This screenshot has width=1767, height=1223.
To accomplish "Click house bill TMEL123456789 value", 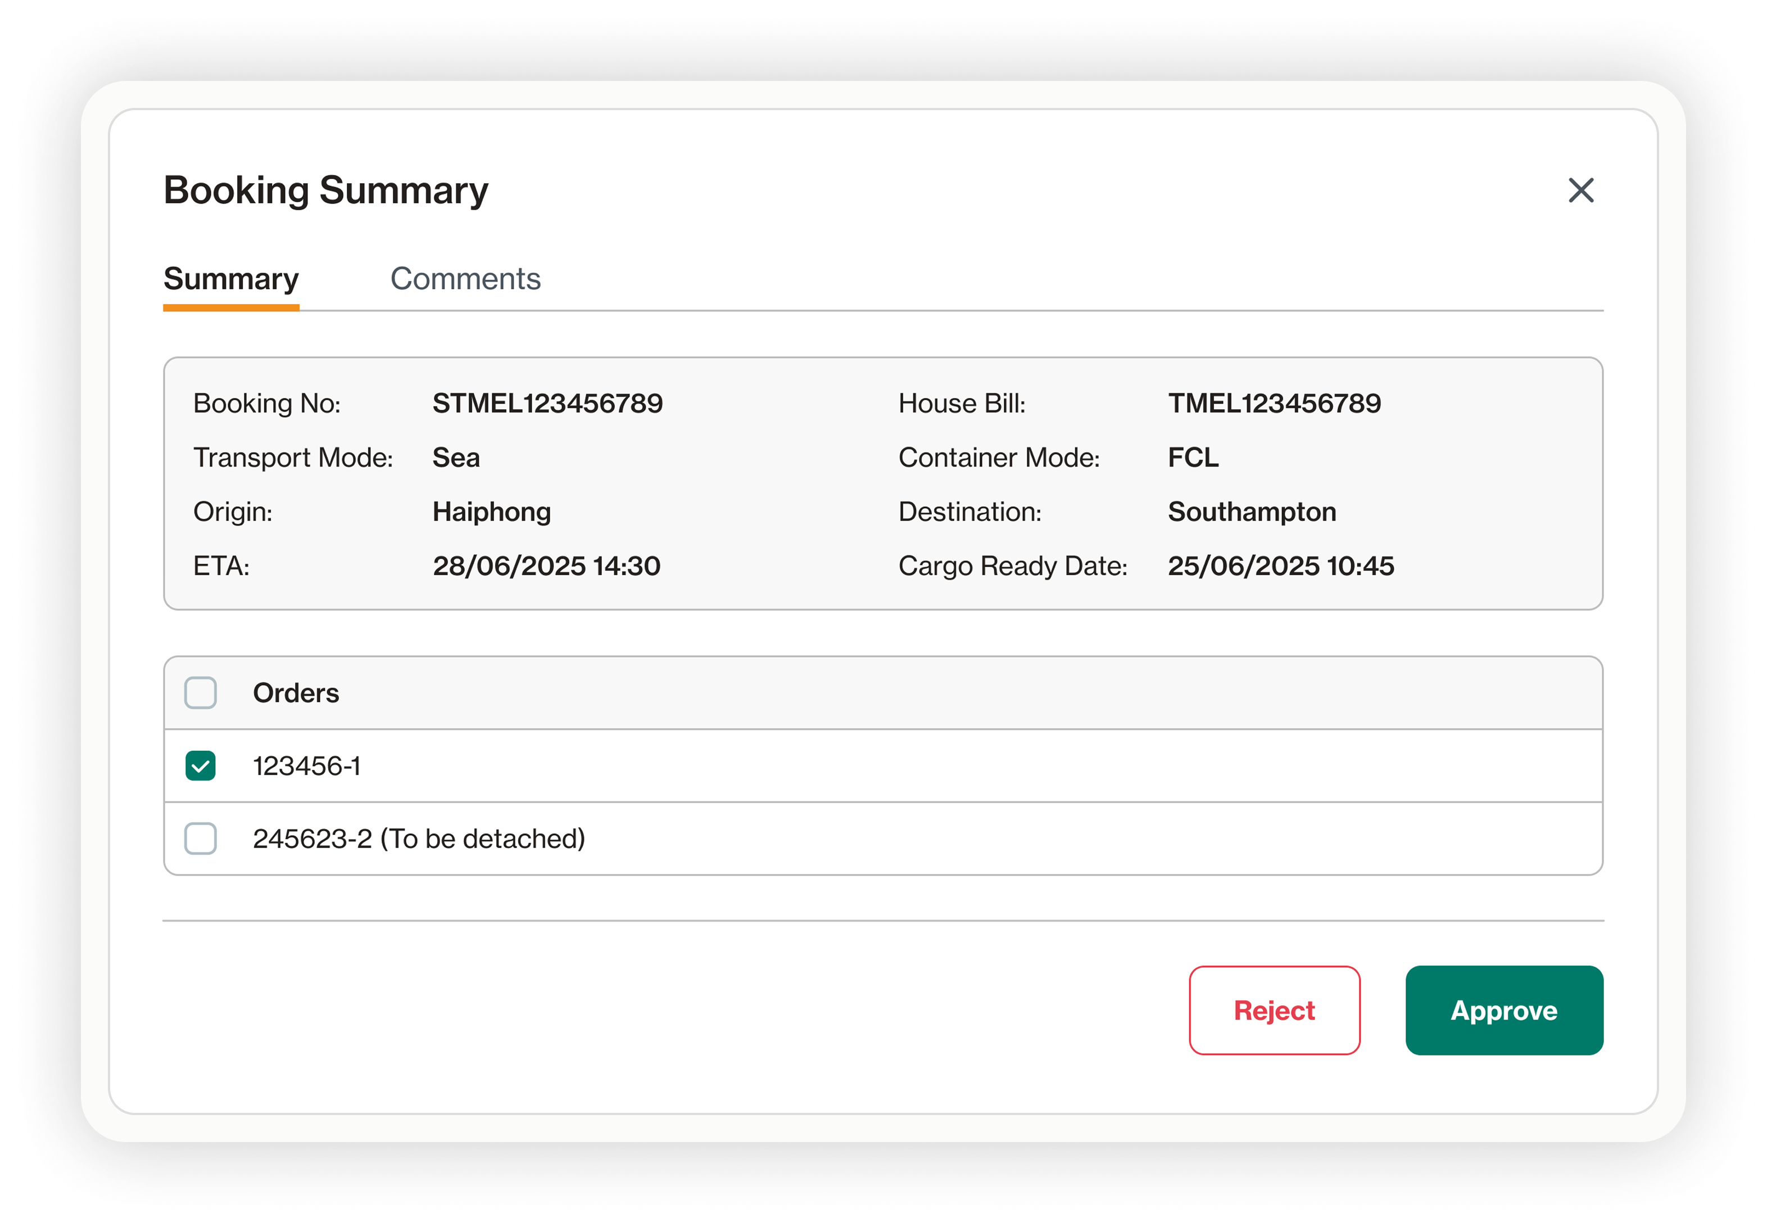I will pyautogui.click(x=1274, y=404).
